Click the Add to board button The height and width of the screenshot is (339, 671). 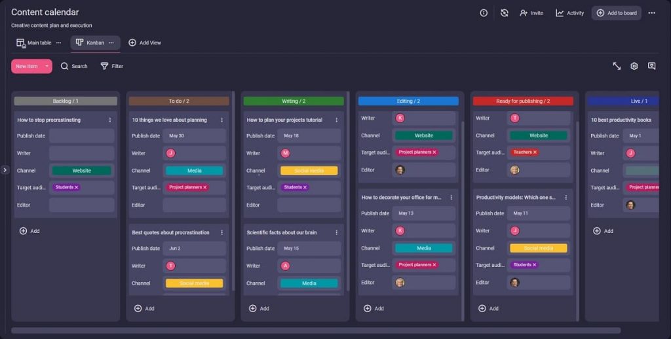point(617,13)
